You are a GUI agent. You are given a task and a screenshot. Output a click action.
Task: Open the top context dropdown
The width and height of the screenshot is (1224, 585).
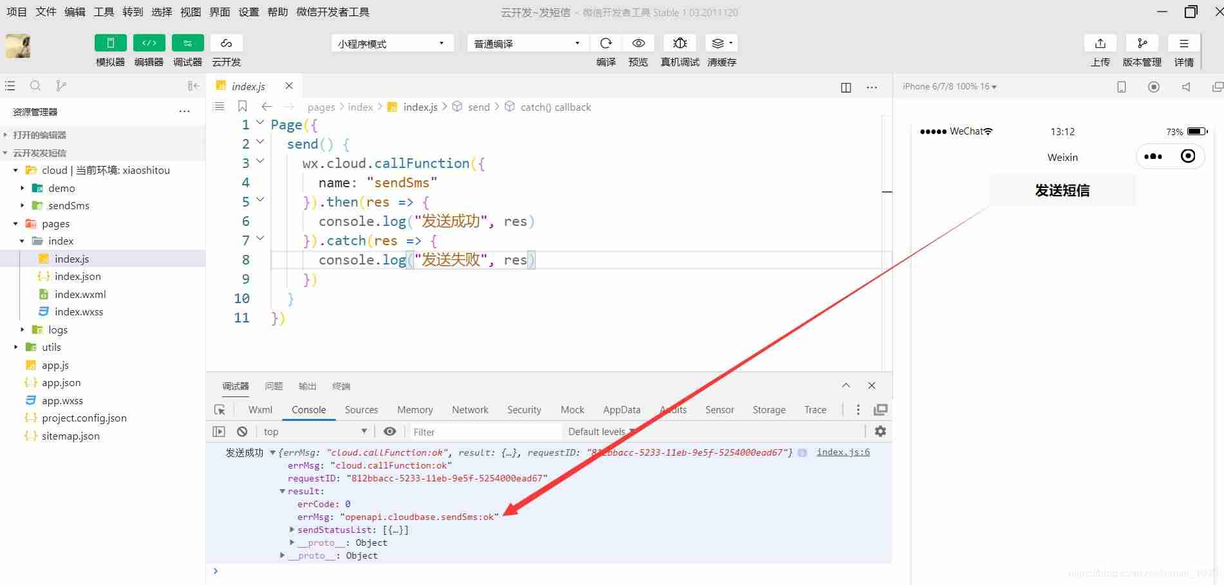[315, 432]
